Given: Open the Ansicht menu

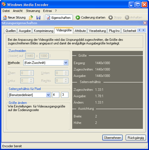Looking at the screenshot, I should click(18, 11).
